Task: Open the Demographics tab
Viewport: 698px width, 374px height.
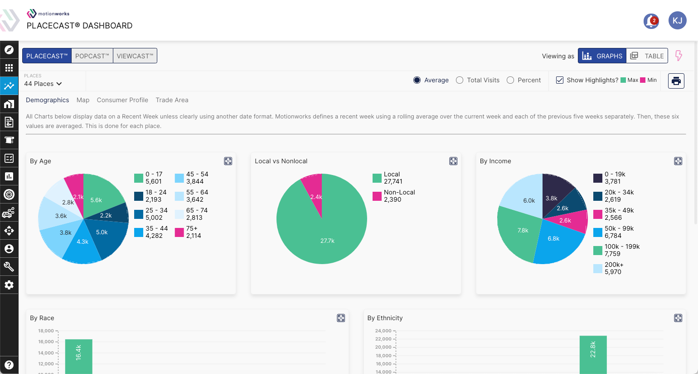Action: point(48,100)
